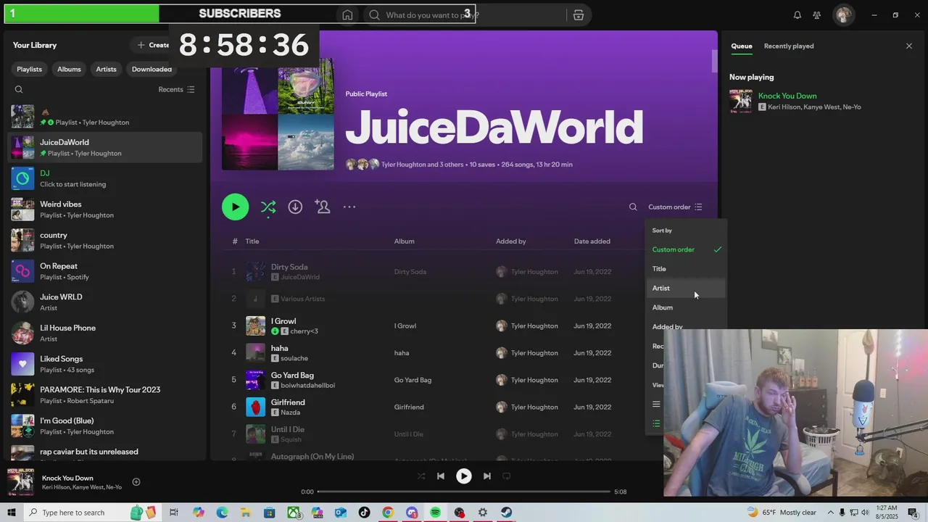Open the Browse icon beside search box
The width and height of the screenshot is (928, 522).
[x=578, y=15]
